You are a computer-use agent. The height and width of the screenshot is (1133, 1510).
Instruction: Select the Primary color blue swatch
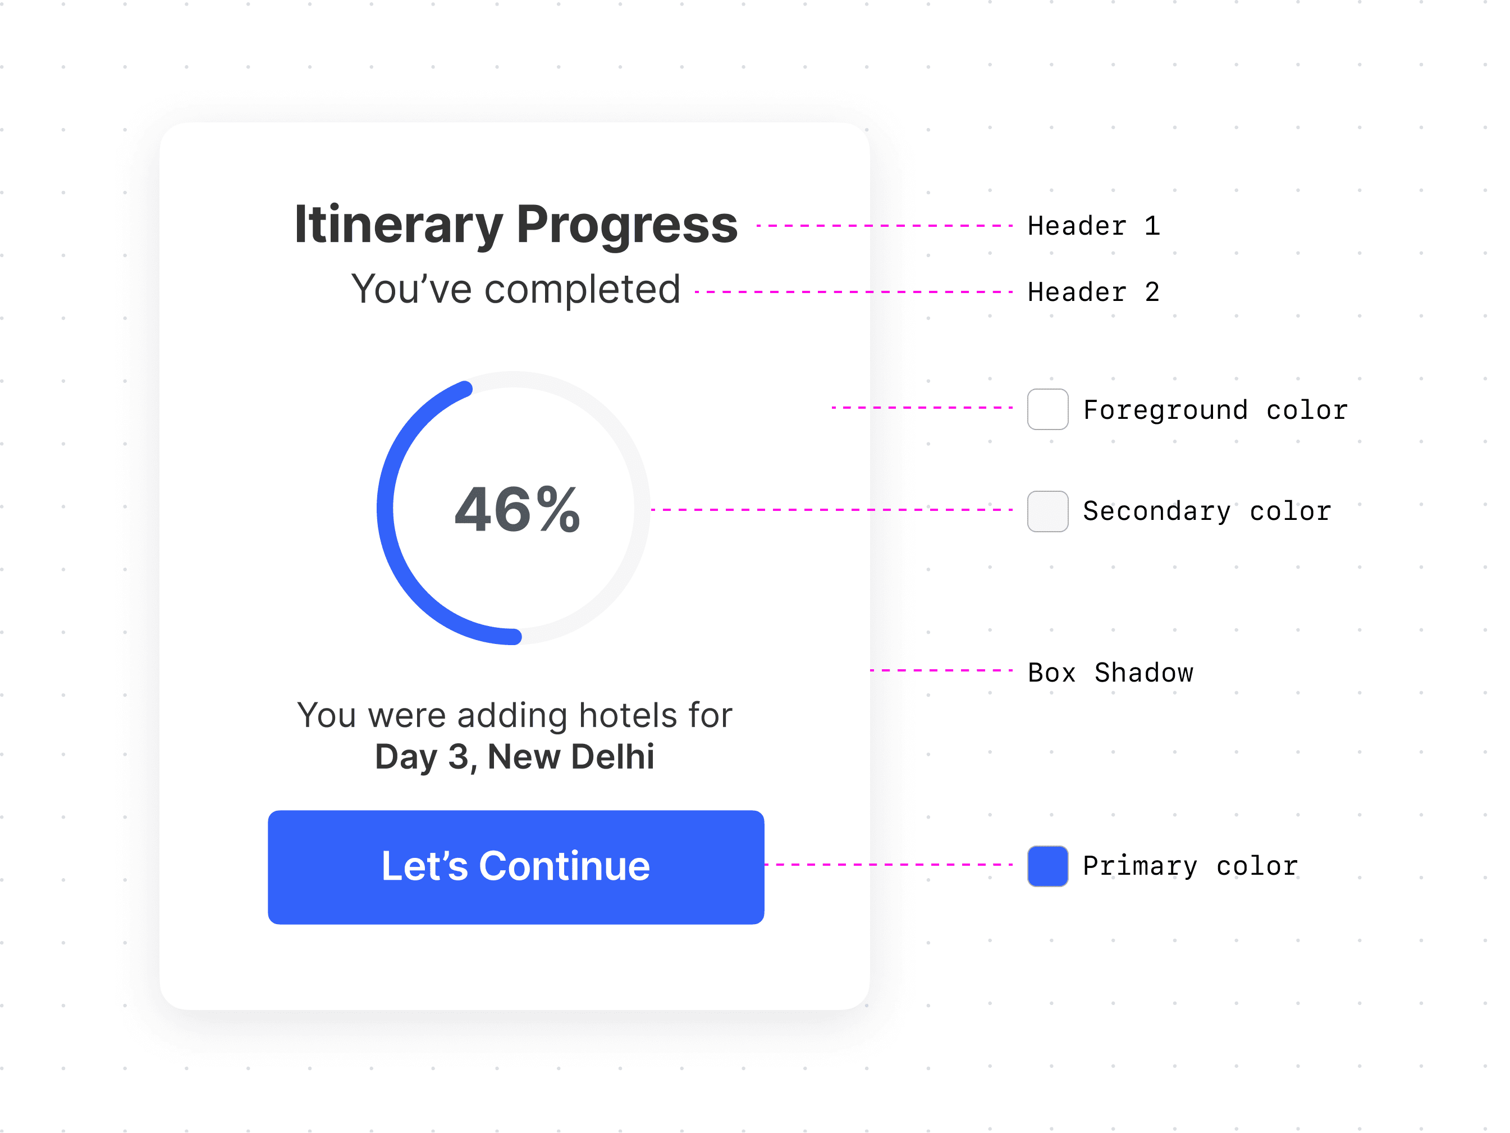pyautogui.click(x=1047, y=866)
